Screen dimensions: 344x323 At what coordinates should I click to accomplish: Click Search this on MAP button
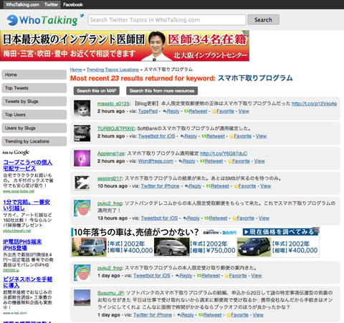[97, 91]
